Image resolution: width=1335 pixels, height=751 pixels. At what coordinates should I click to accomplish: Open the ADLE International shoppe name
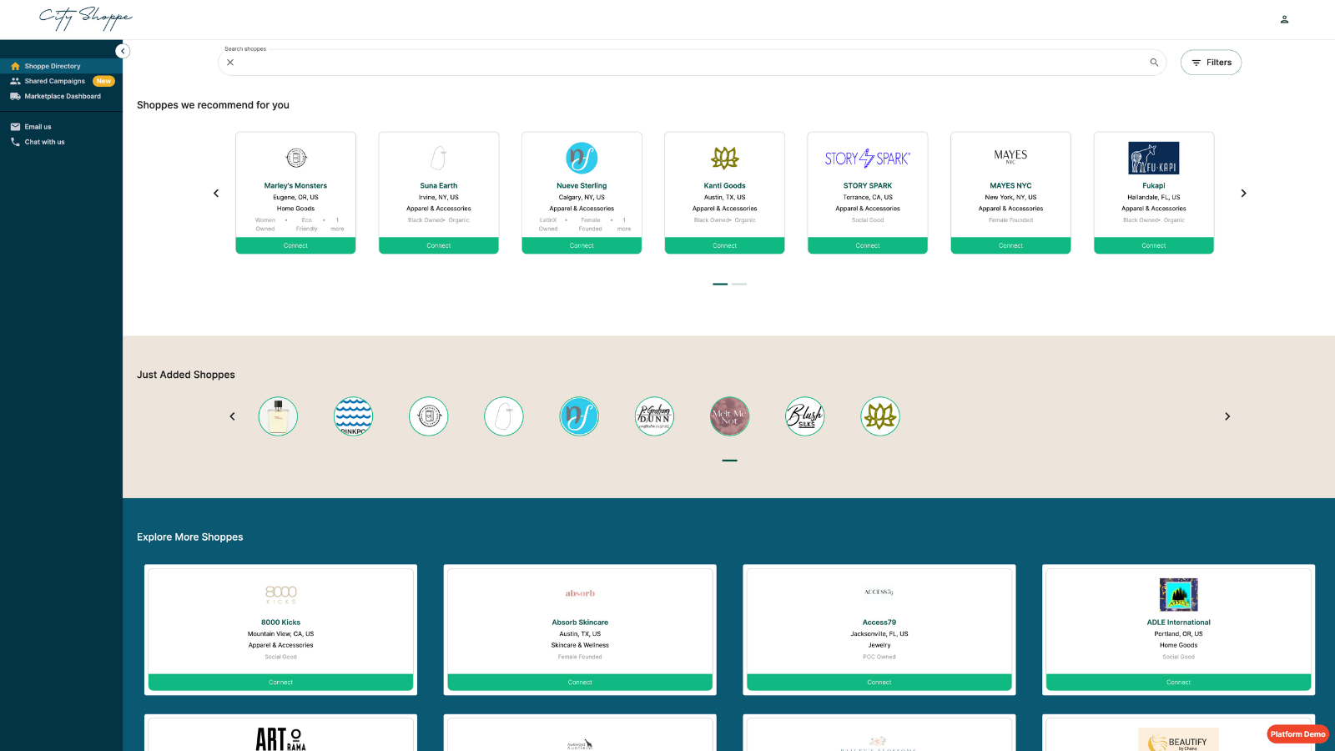(1179, 622)
